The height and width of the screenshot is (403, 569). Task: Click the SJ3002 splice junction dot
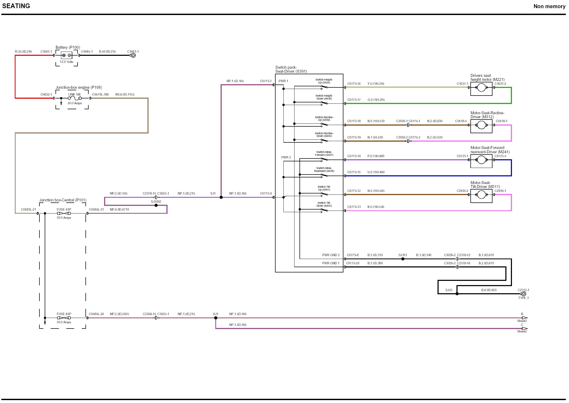(156, 205)
